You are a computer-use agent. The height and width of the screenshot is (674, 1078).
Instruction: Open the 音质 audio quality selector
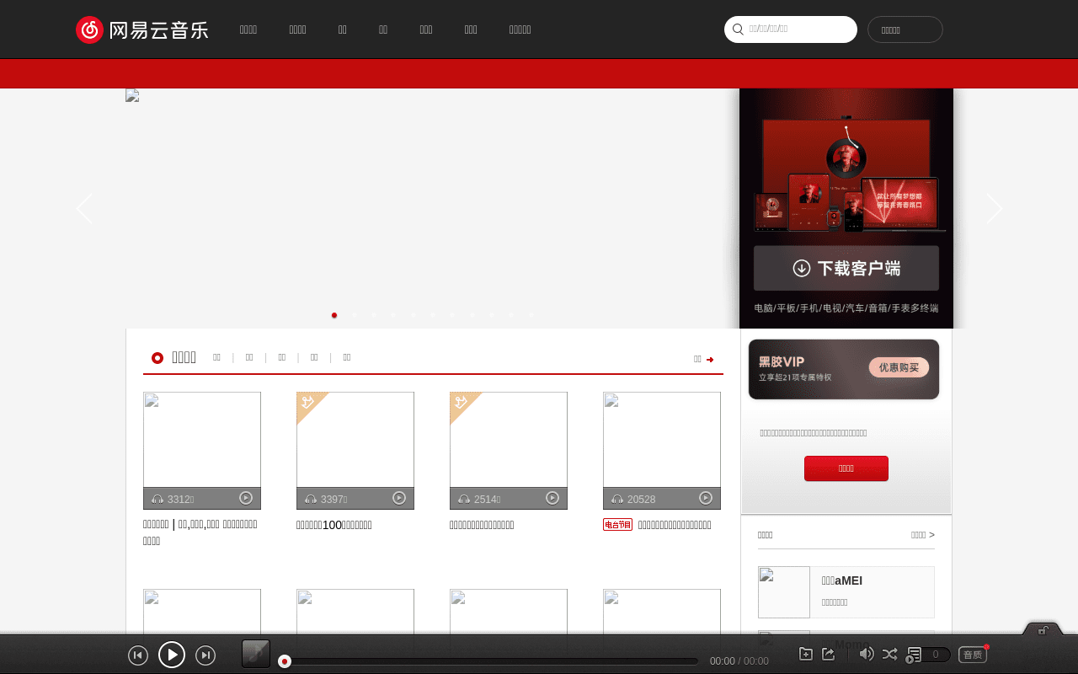point(973,655)
